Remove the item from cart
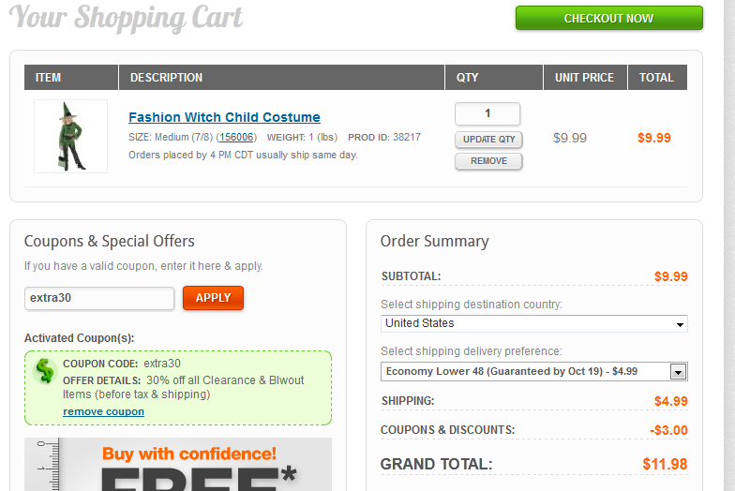735x491 pixels. (488, 161)
